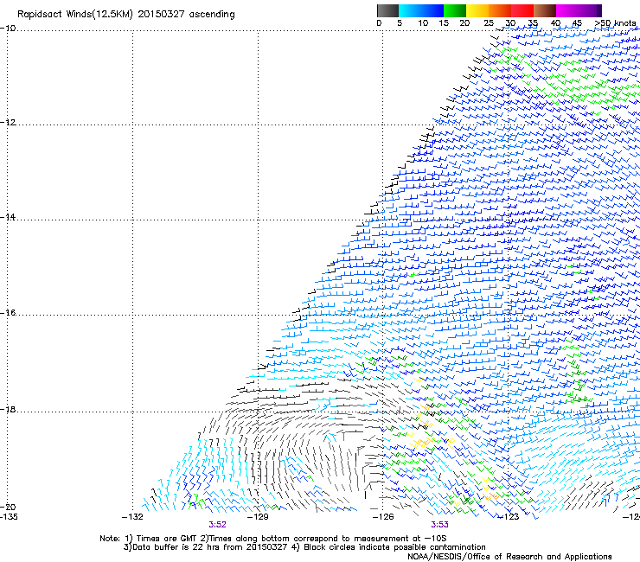Click the latitude axis label '-20'
The image size is (640, 562).
click(8, 507)
